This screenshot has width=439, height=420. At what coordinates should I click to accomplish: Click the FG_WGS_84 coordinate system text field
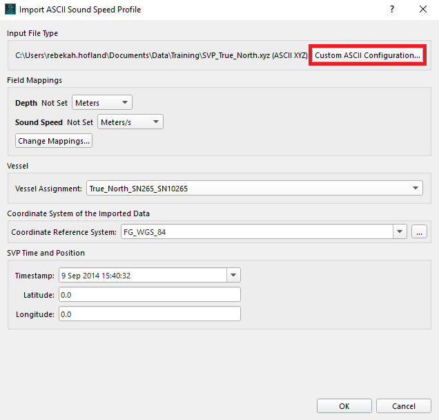coord(255,232)
